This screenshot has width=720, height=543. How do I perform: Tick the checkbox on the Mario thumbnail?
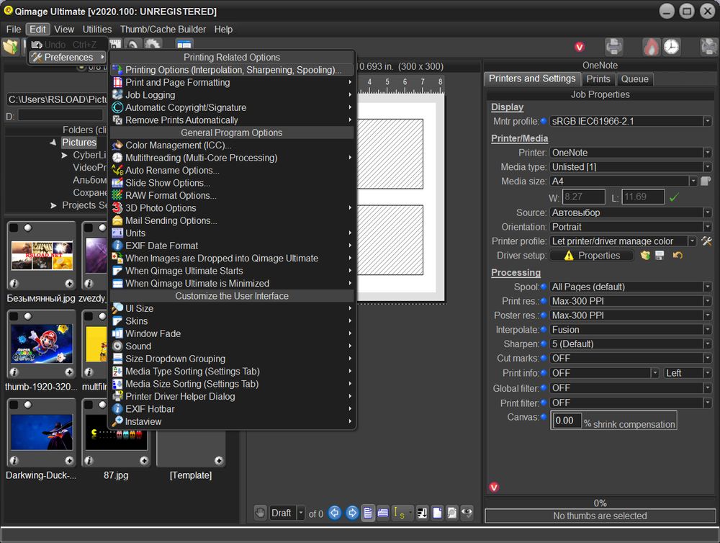(14, 317)
